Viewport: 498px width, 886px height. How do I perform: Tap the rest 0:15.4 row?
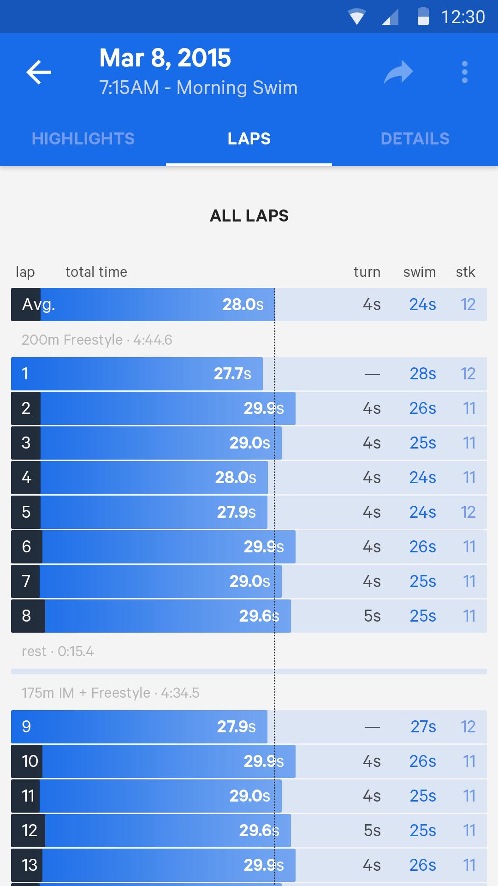[58, 652]
